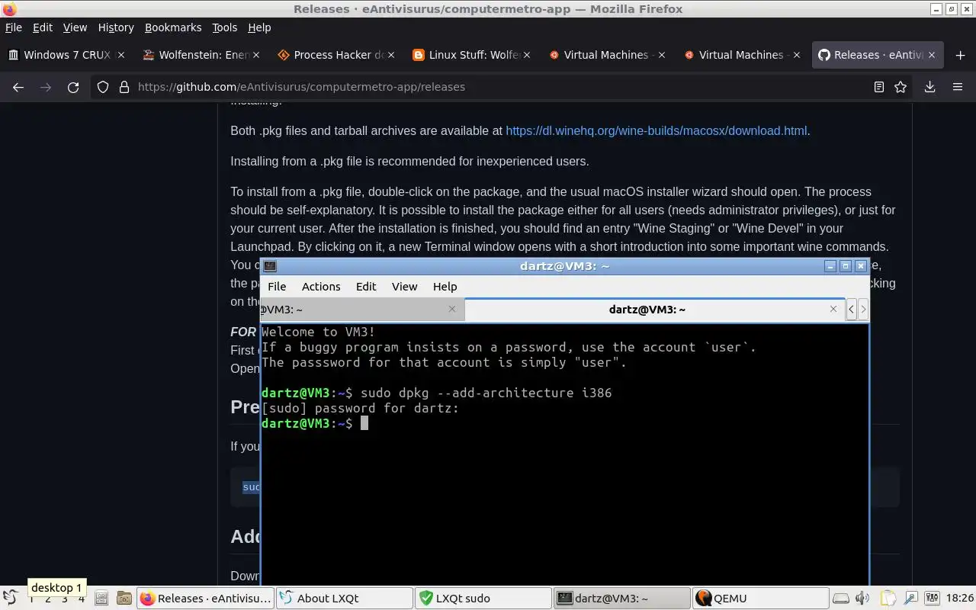The height and width of the screenshot is (610, 976).
Task: Close the Wolfenstein: Enemy tab
Action: [256, 55]
